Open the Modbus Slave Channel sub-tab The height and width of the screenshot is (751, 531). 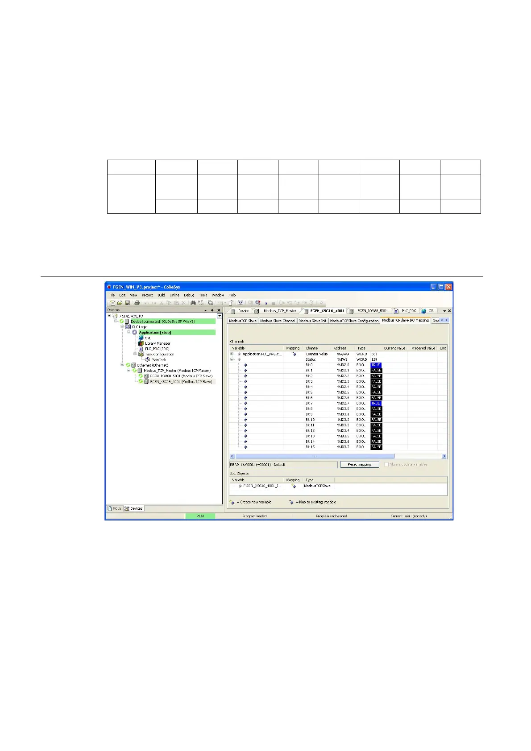pyautogui.click(x=278, y=321)
